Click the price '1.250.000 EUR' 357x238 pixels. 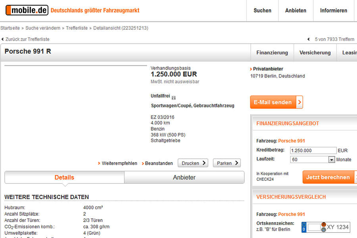(x=174, y=74)
